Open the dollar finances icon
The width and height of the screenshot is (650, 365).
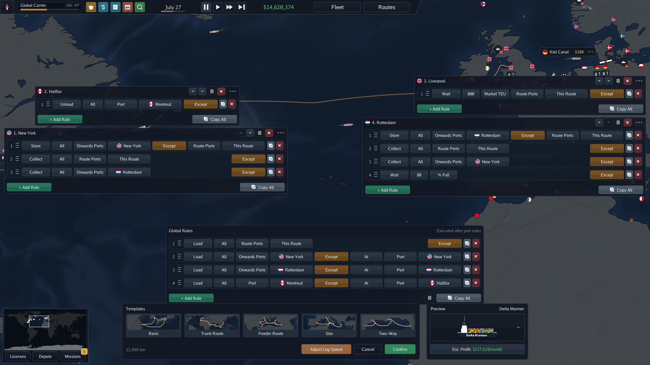(x=103, y=7)
